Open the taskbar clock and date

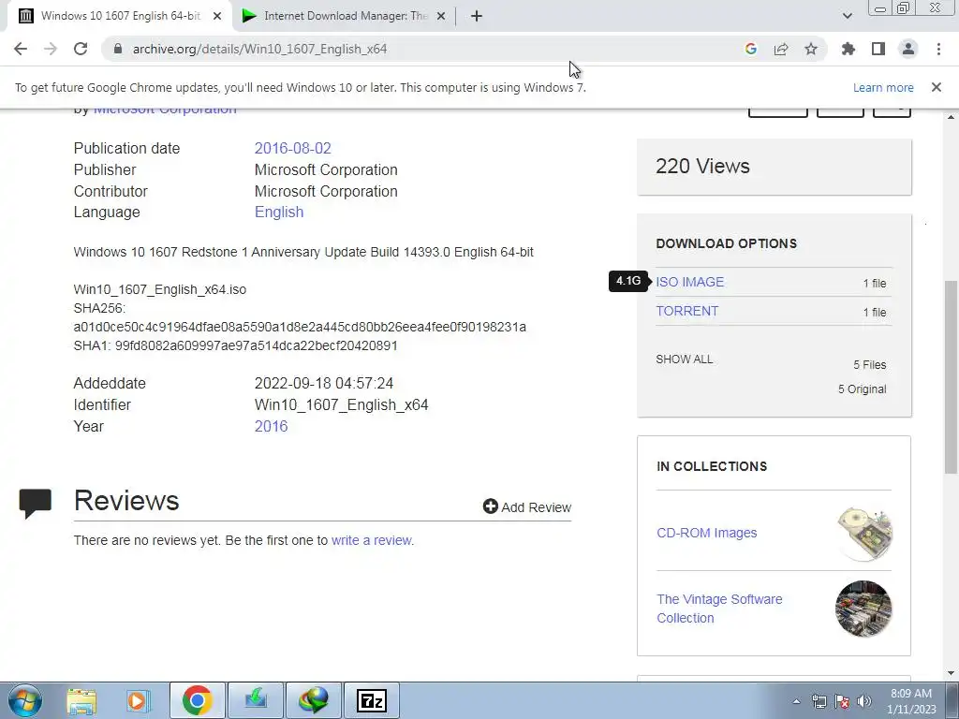click(911, 701)
